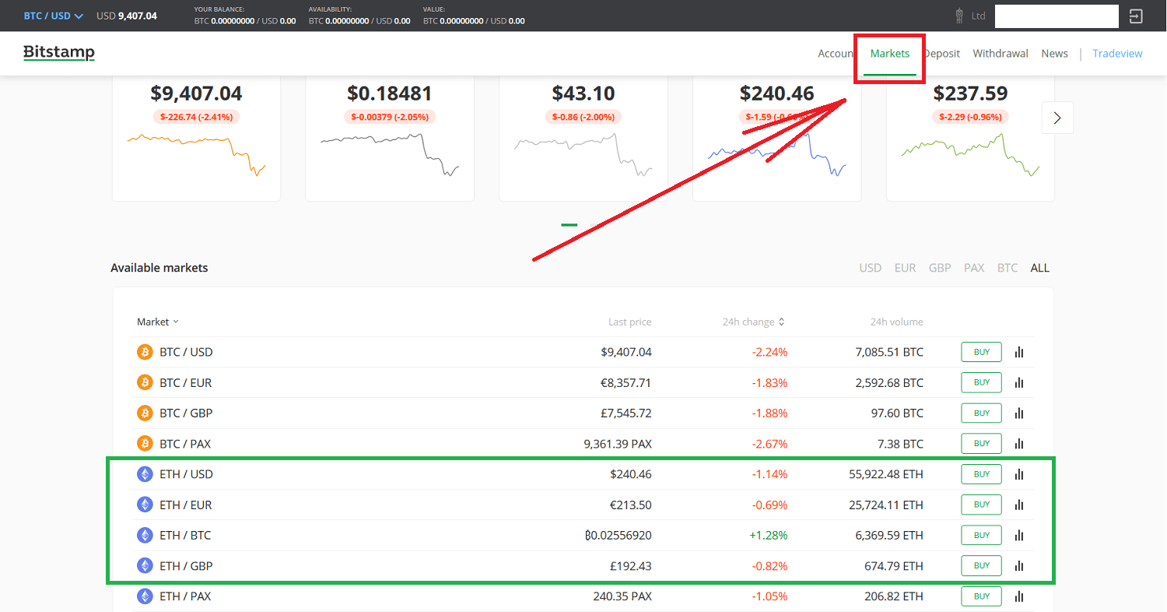Click the Bitstamp logo
The image size is (1167, 612).
[59, 53]
